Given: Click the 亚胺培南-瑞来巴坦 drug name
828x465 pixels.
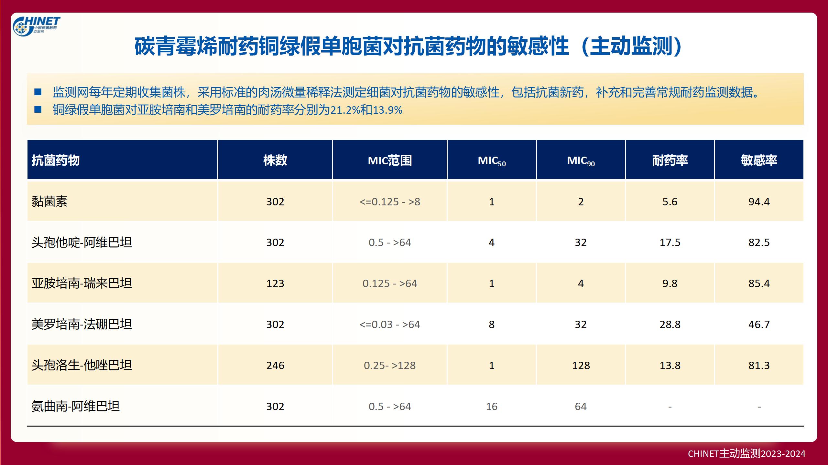Looking at the screenshot, I should click(x=82, y=283).
